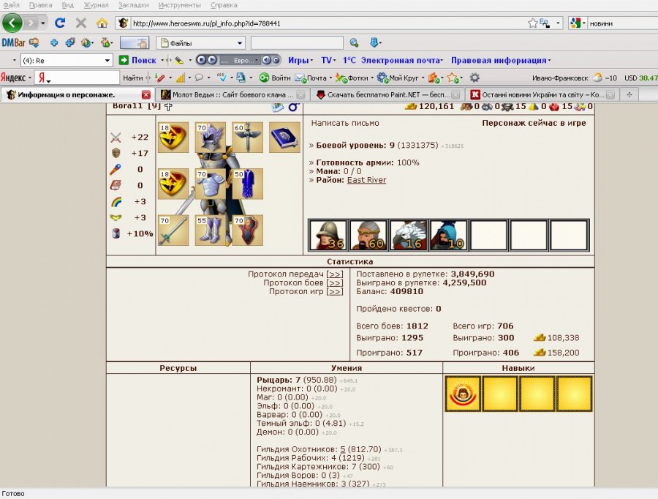This screenshot has height=499, width=658.
Task: Click the yellow highlighter icon in toolbar
Action: click(x=179, y=60)
